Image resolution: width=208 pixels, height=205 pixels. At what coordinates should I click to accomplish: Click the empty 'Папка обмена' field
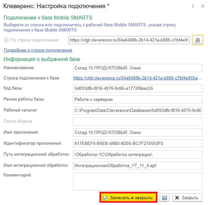click(x=138, y=122)
